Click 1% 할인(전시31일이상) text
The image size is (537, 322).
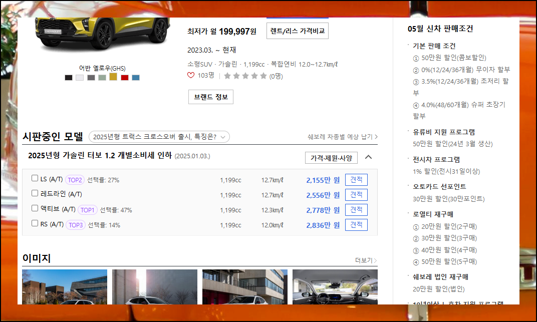(446, 171)
